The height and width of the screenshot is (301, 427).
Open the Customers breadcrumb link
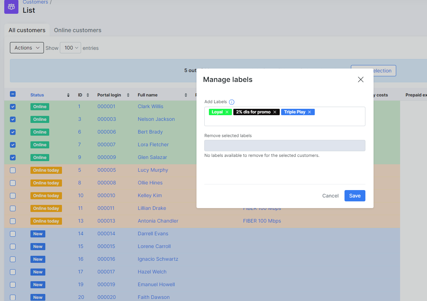click(x=35, y=2)
